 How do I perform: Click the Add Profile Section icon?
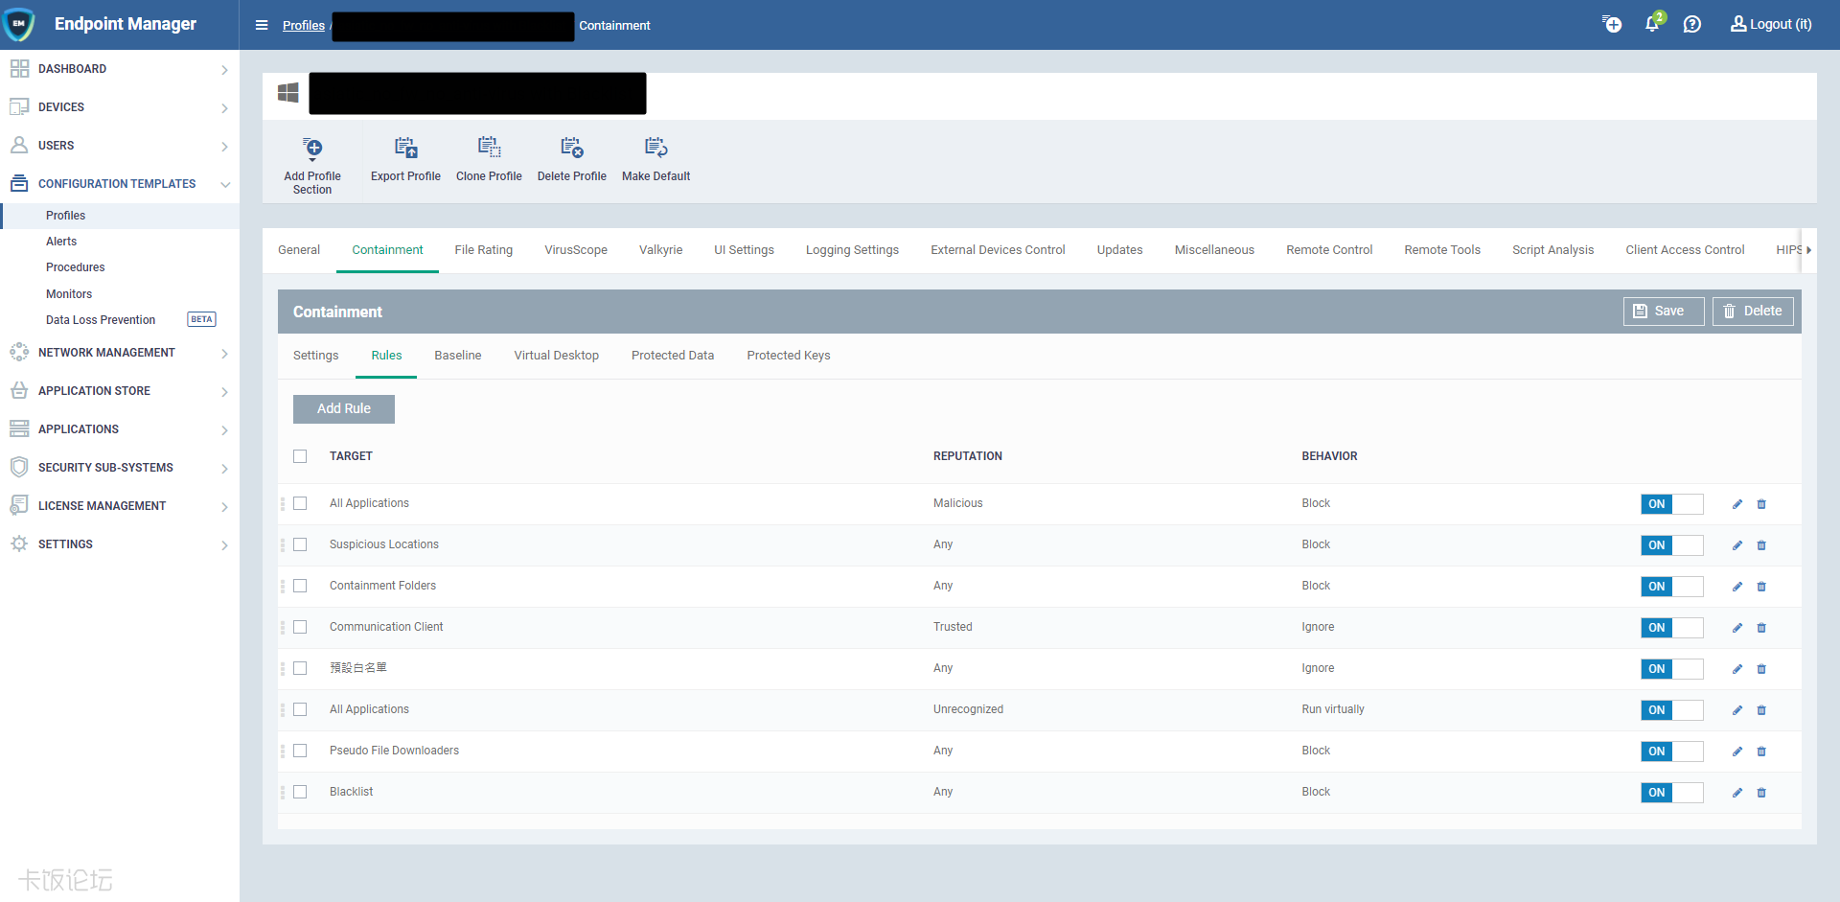tap(312, 148)
